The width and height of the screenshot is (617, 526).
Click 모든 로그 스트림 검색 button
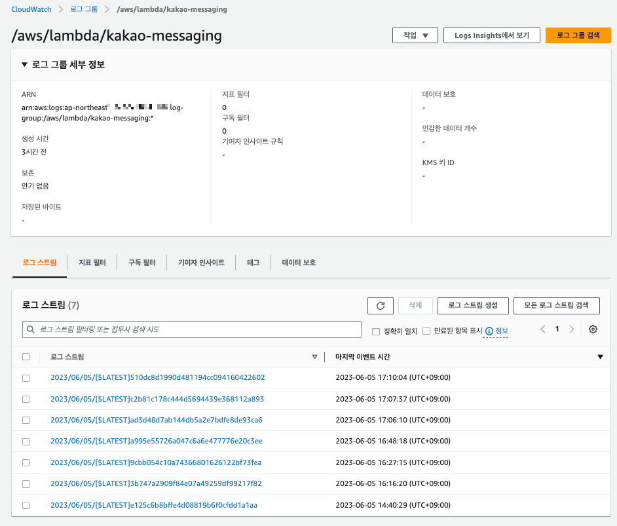[556, 306]
